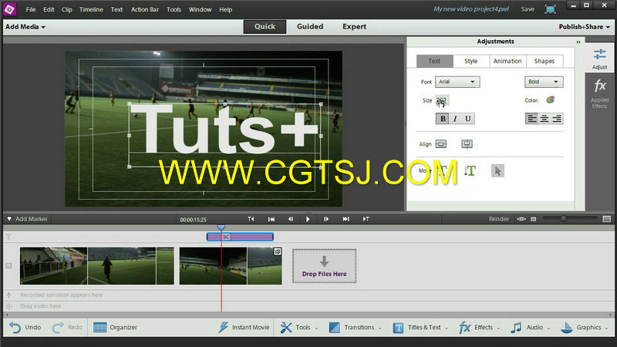Click the Undo button

pyautogui.click(x=25, y=327)
